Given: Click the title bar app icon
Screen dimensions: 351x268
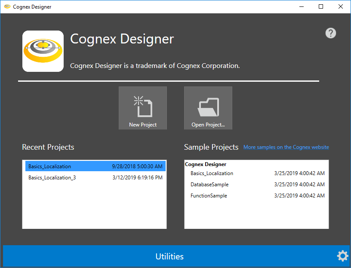Looking at the screenshot, I should pos(7,7).
